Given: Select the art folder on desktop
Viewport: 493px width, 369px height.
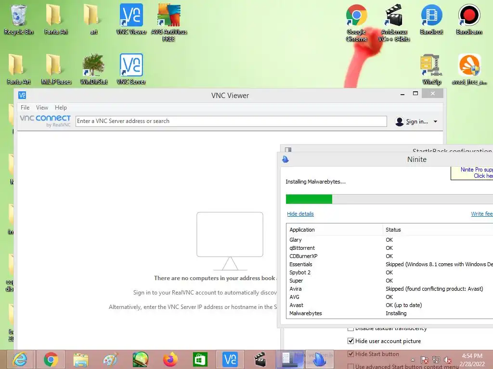Looking at the screenshot, I should click(x=93, y=19).
